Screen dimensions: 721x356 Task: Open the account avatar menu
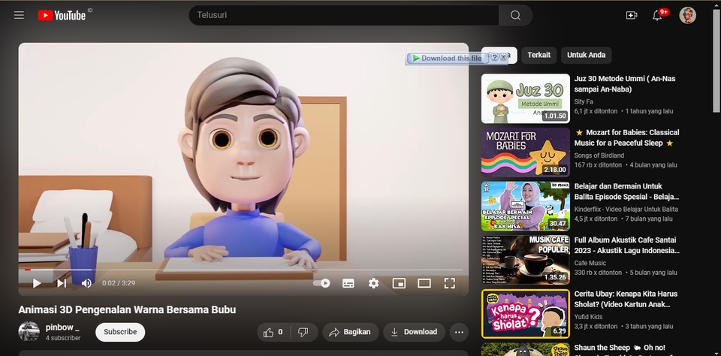687,15
